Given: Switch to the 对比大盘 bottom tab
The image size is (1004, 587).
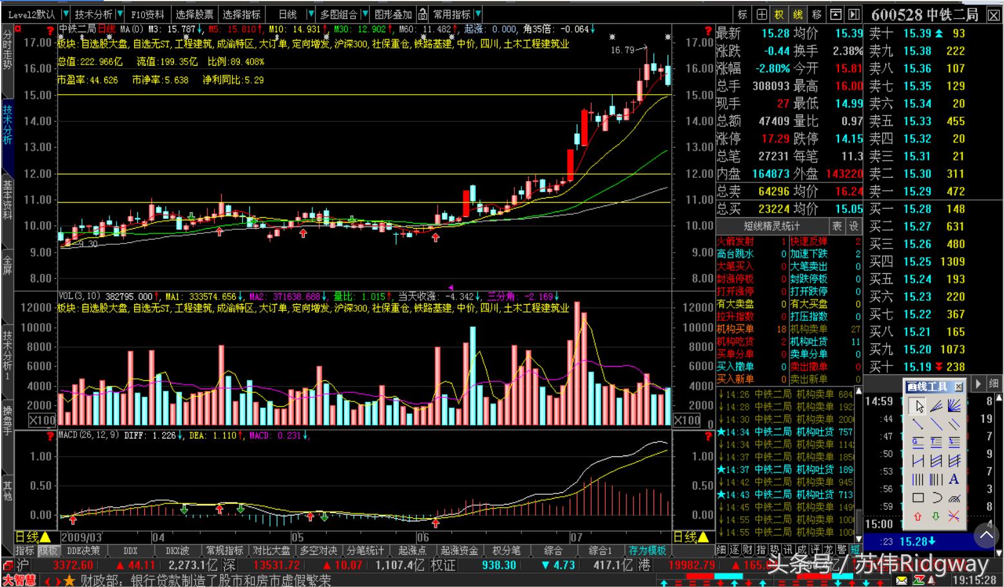Looking at the screenshot, I should pyautogui.click(x=271, y=551).
